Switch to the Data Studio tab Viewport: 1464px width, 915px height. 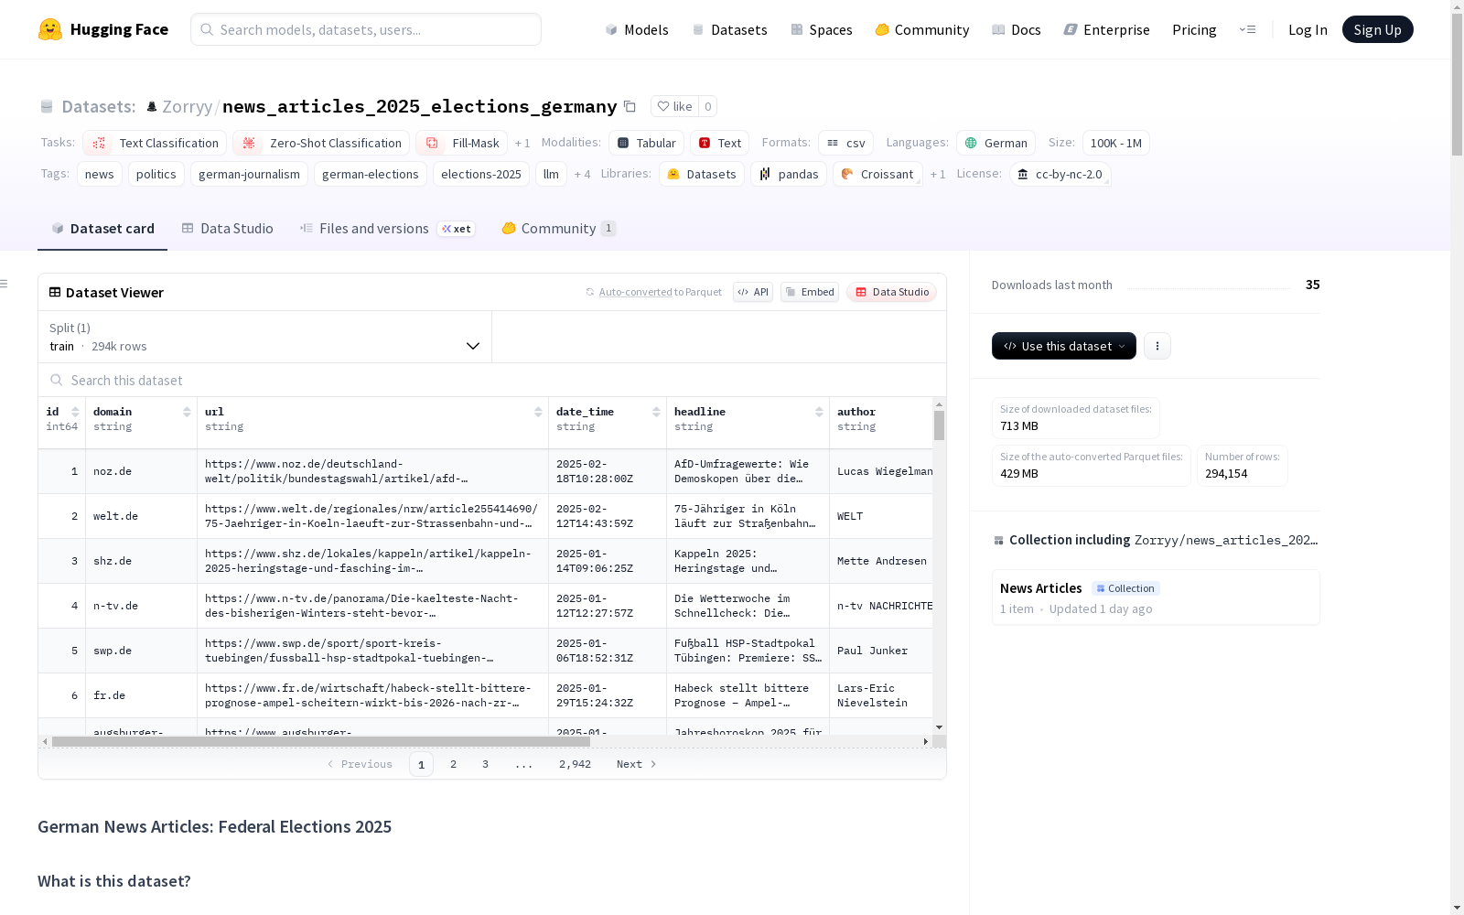tap(228, 229)
